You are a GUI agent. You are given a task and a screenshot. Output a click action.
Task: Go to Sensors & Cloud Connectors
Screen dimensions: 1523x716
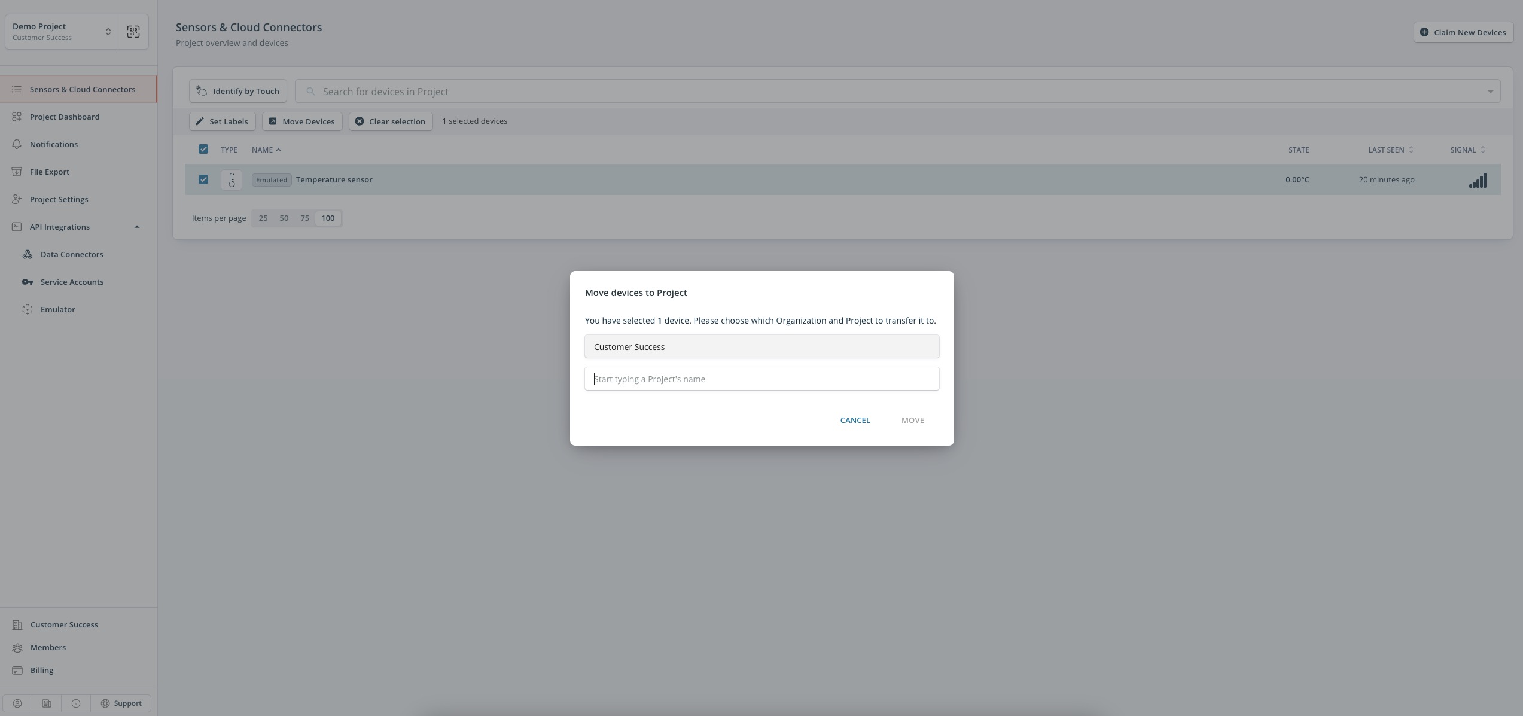(78, 89)
